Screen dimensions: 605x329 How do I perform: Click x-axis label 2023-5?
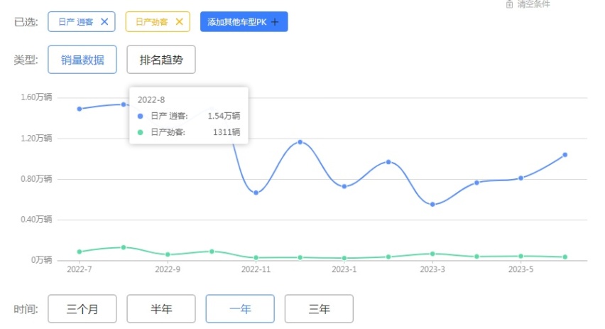point(521,269)
